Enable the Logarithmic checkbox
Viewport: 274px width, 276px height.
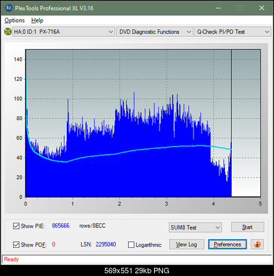point(131,245)
